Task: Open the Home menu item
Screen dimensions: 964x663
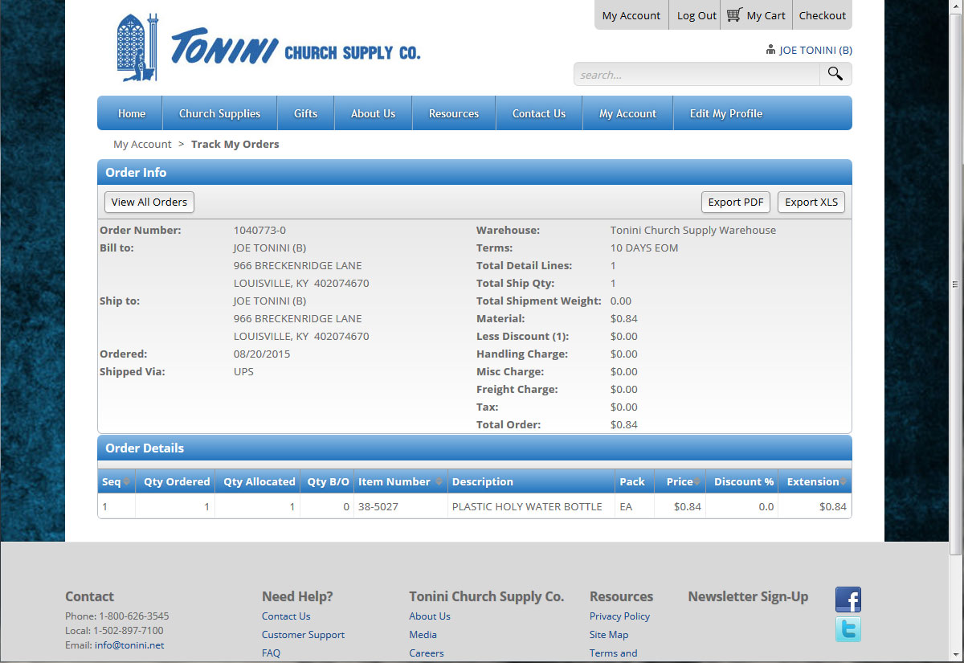Action: pos(132,113)
